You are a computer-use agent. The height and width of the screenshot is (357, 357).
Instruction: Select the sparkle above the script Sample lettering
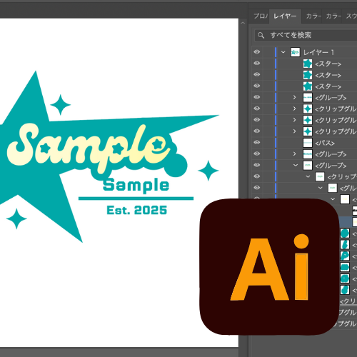(60, 105)
